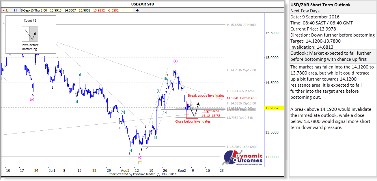Click the 'Target area 14.12-13.78' label
Screen dimensions: 377x181
pos(211,113)
